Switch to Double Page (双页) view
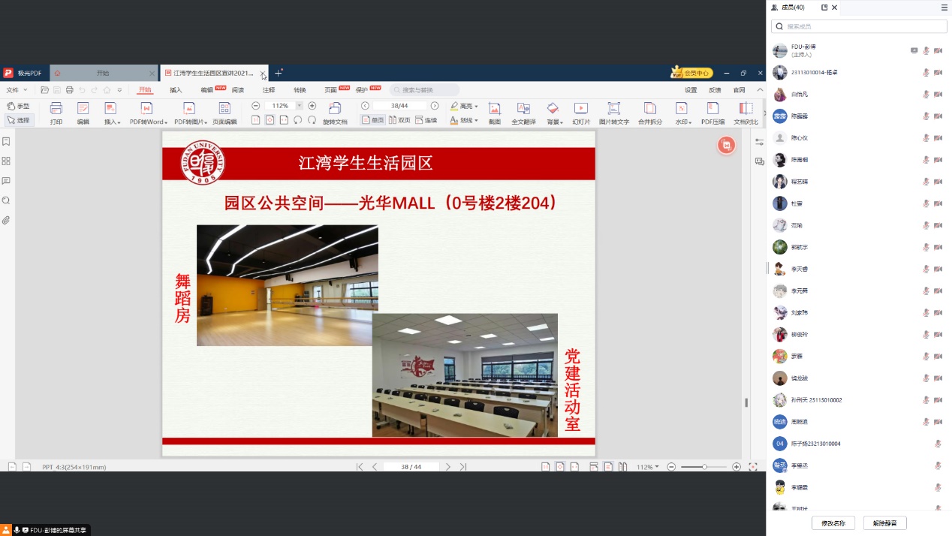952x536 pixels. (x=399, y=120)
